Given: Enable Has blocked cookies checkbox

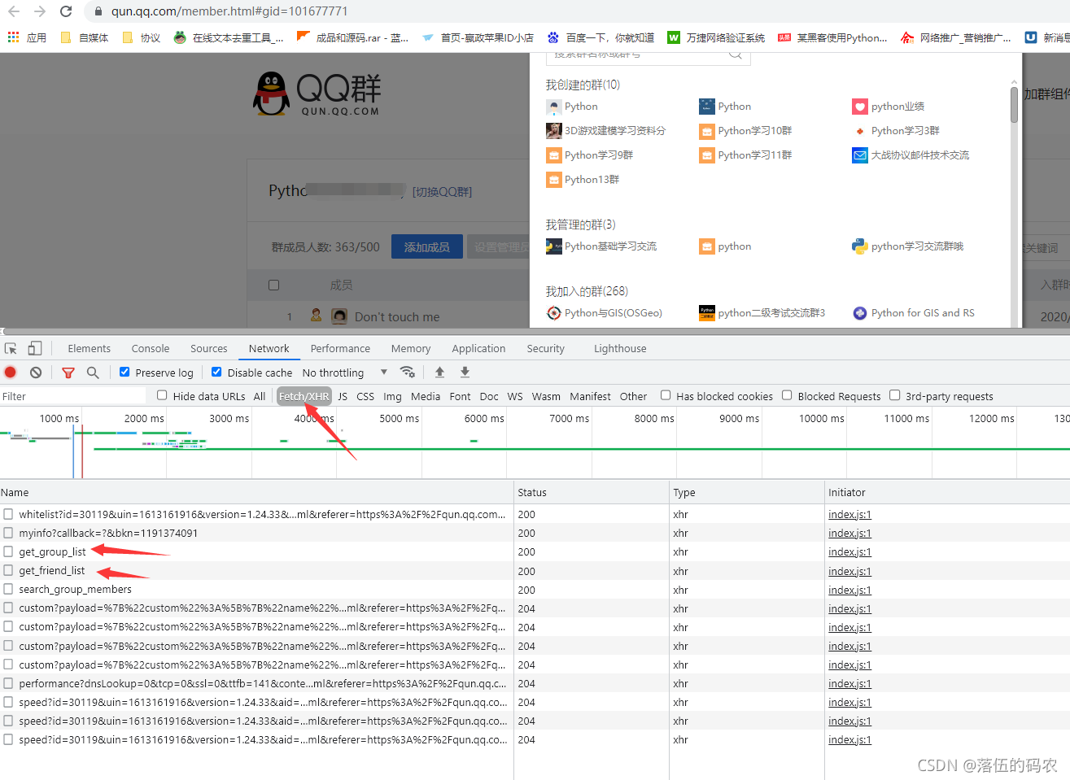Looking at the screenshot, I should (666, 395).
